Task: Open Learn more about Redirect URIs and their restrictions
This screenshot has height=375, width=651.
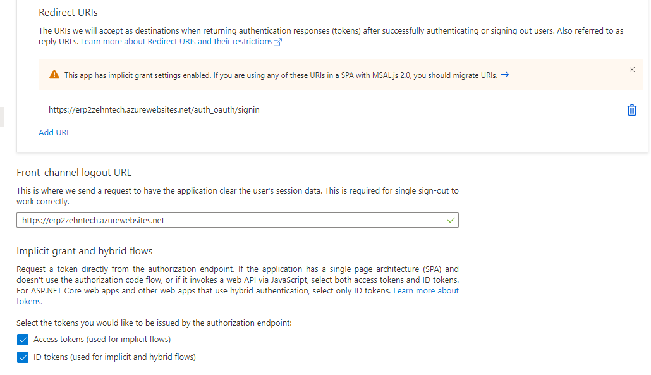Action: pyautogui.click(x=177, y=41)
